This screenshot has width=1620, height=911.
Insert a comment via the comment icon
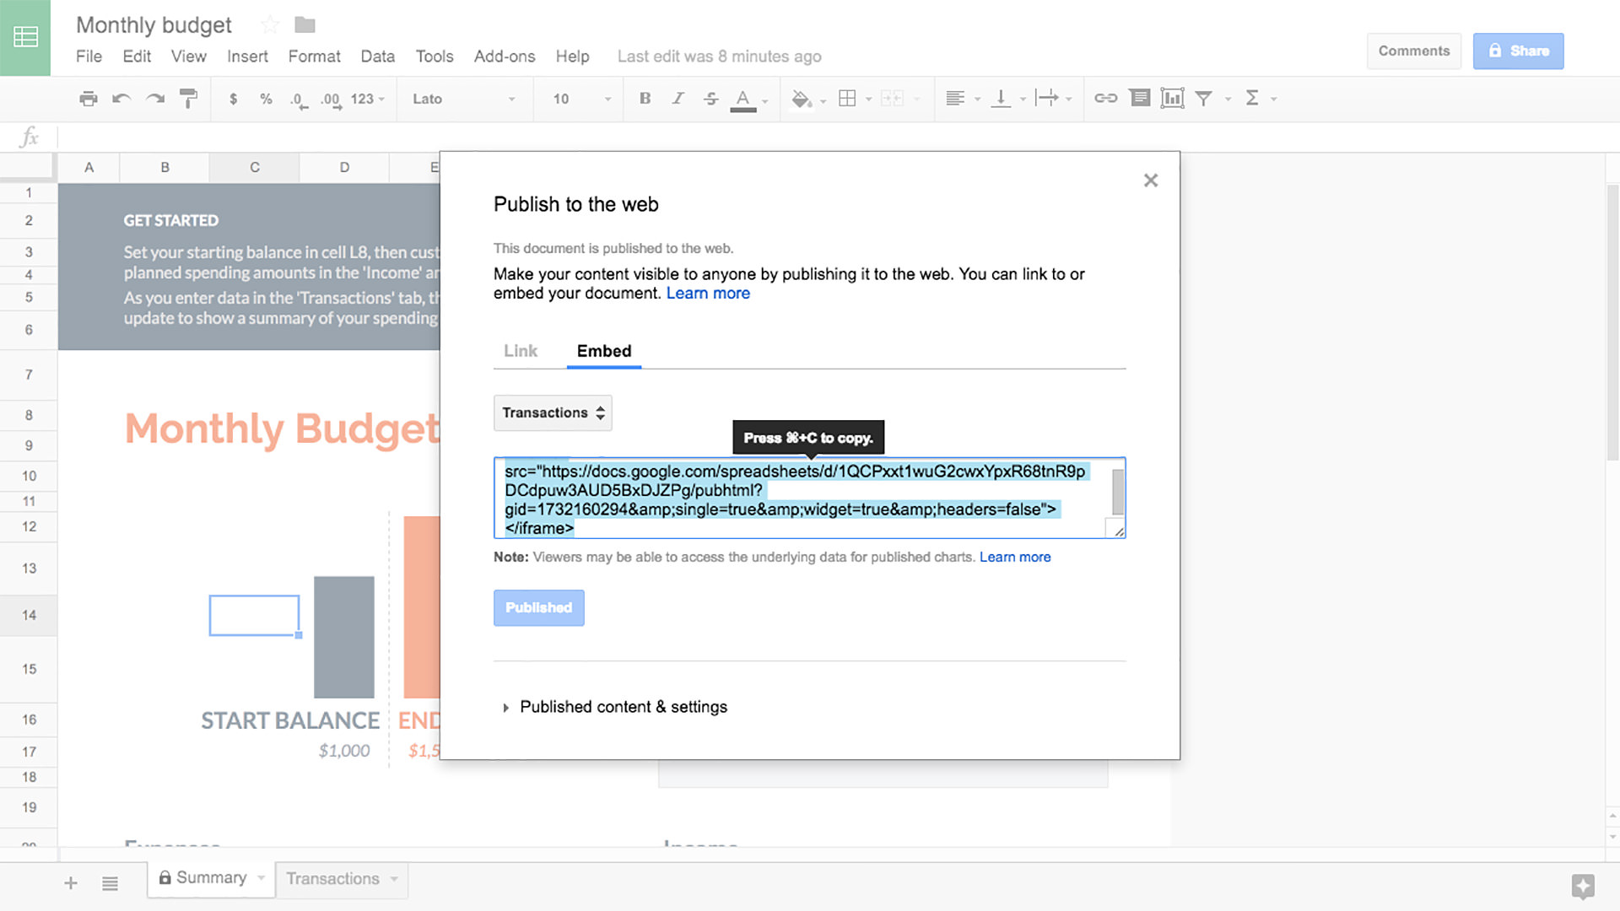click(x=1139, y=99)
